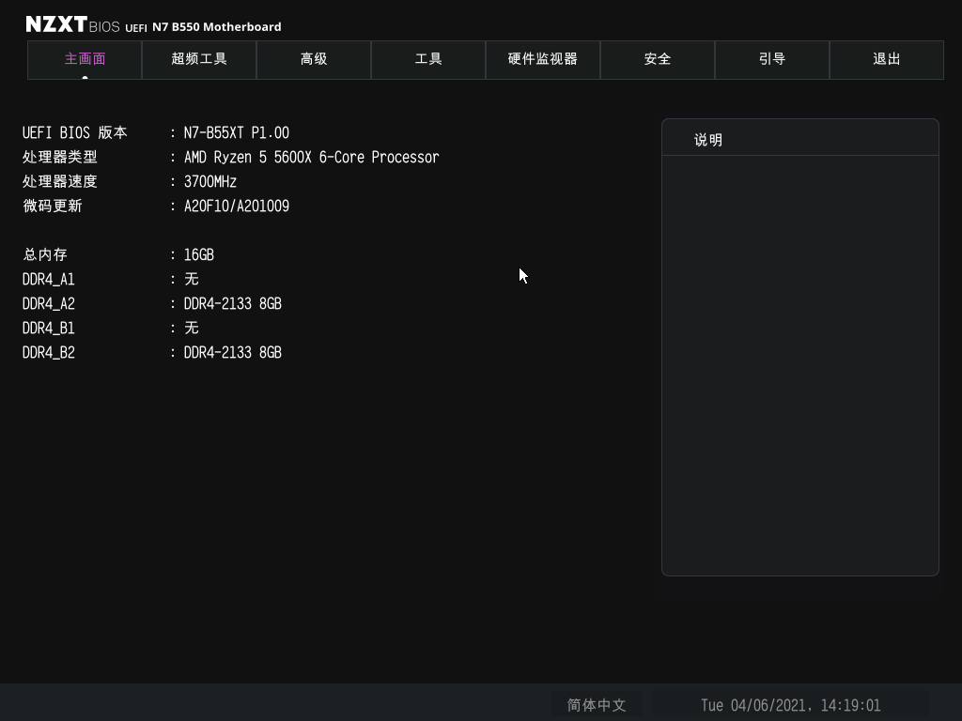
Task: Go to the 硬件监视器 tab
Action: click(543, 59)
